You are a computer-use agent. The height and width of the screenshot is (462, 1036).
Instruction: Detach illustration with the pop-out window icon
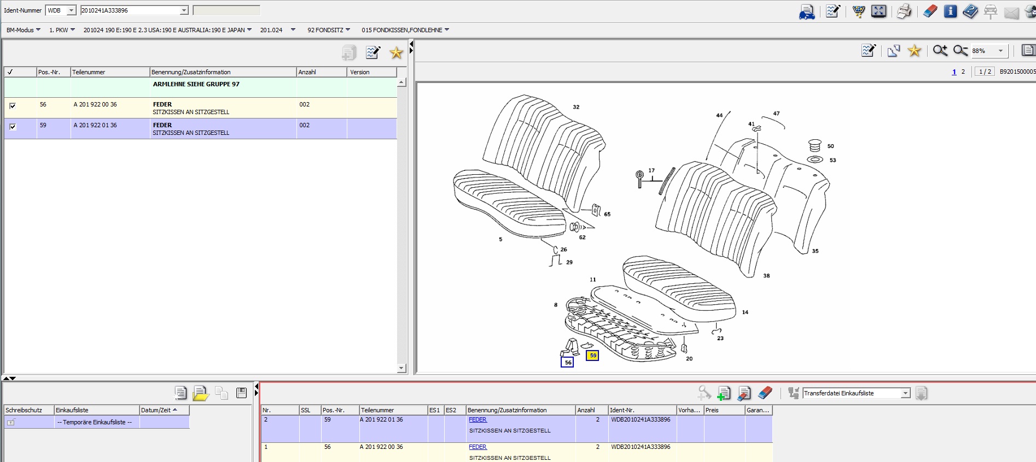[x=894, y=51]
